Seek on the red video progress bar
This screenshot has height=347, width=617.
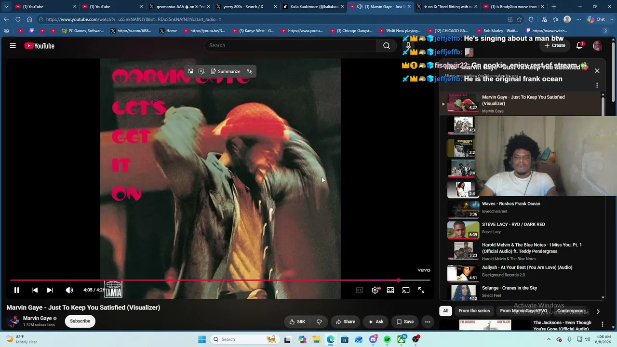pyautogui.click(x=220, y=280)
